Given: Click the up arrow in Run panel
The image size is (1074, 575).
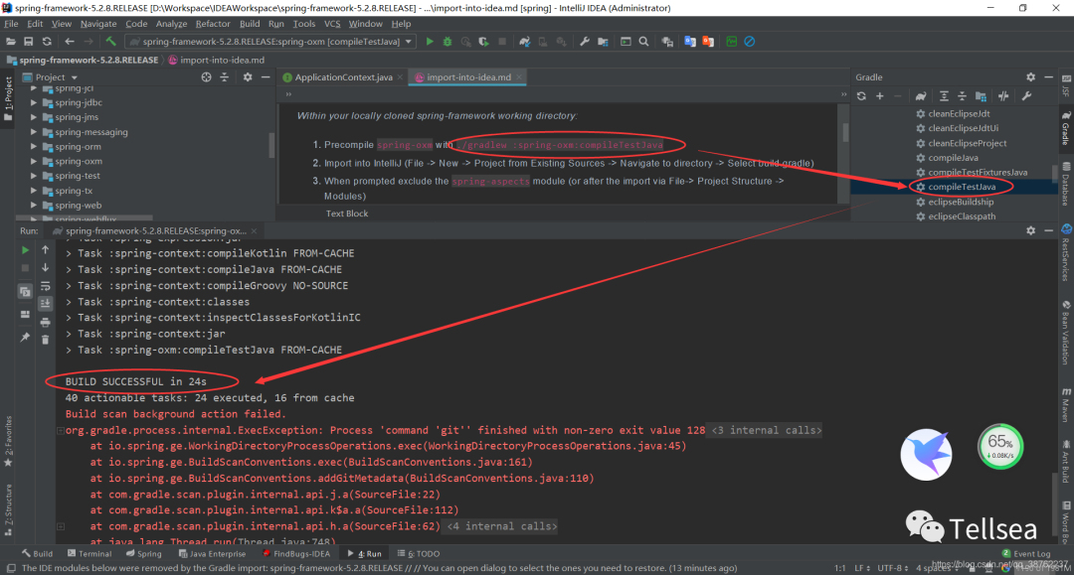Looking at the screenshot, I should (45, 250).
